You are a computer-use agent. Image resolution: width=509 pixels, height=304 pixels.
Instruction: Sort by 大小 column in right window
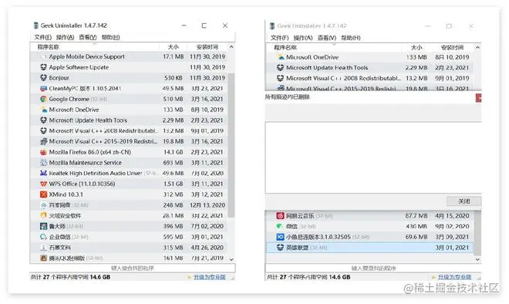click(x=416, y=48)
